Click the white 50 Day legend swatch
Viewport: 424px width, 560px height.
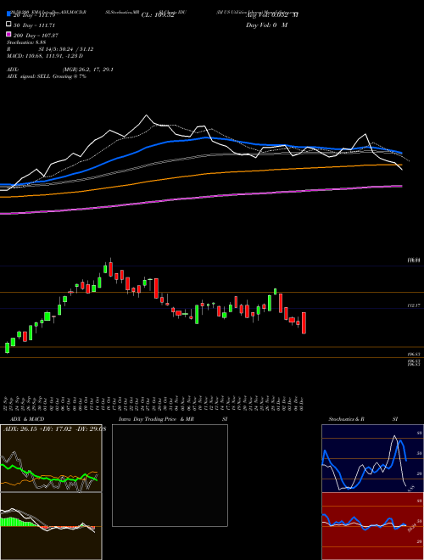(x=9, y=25)
